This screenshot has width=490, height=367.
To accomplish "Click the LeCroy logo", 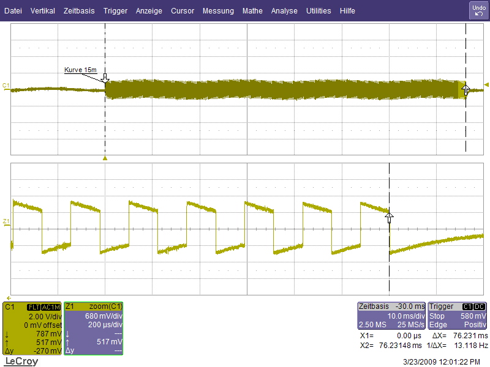I will click(21, 361).
